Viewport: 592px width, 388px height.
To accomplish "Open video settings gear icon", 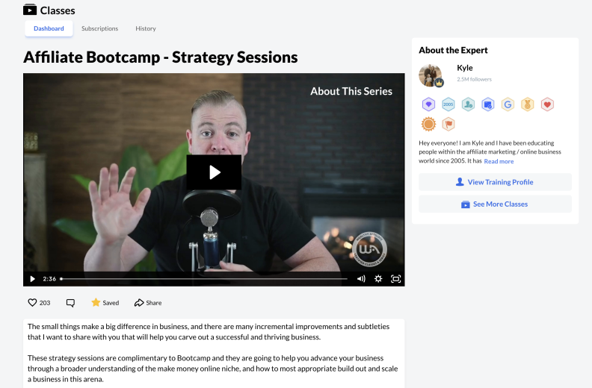I will (378, 278).
